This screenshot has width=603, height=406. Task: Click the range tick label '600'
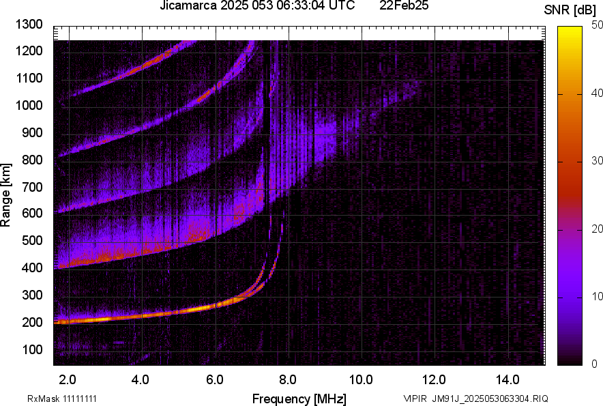point(32,213)
